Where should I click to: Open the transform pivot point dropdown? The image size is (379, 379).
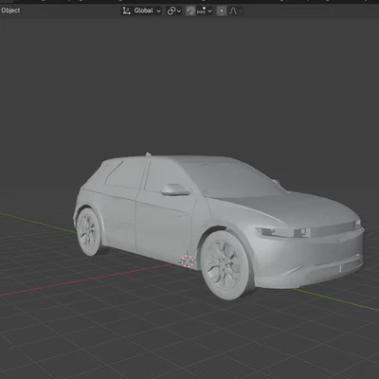174,10
